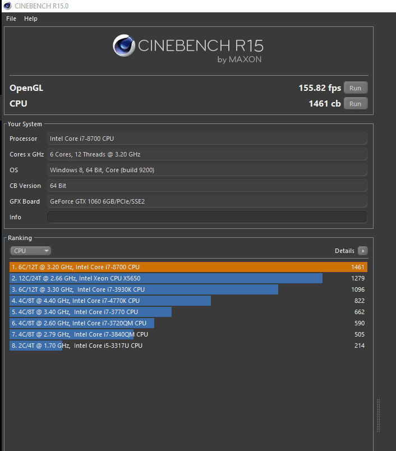Click the Cinebench R15 sphere logo

click(x=123, y=46)
